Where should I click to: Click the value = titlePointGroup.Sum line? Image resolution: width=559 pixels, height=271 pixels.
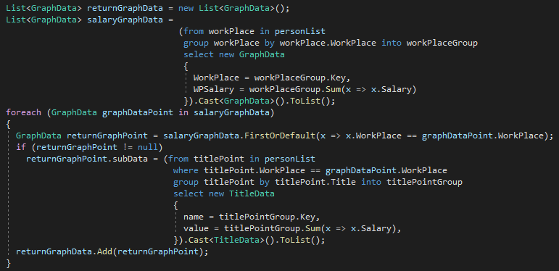[292, 229]
